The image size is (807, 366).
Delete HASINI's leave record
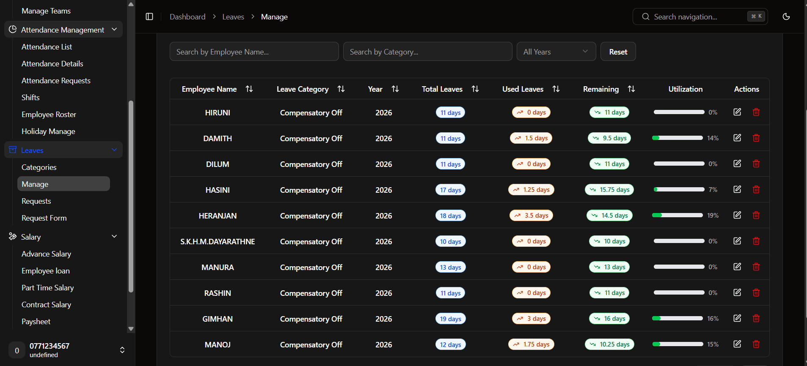756,189
